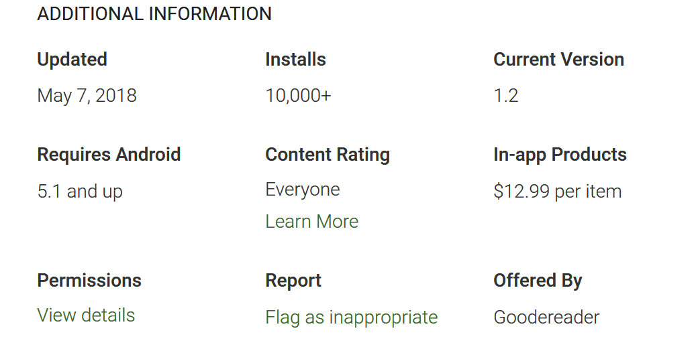698x351 pixels.
Task: Select the Goodereader developer name
Action: click(546, 318)
